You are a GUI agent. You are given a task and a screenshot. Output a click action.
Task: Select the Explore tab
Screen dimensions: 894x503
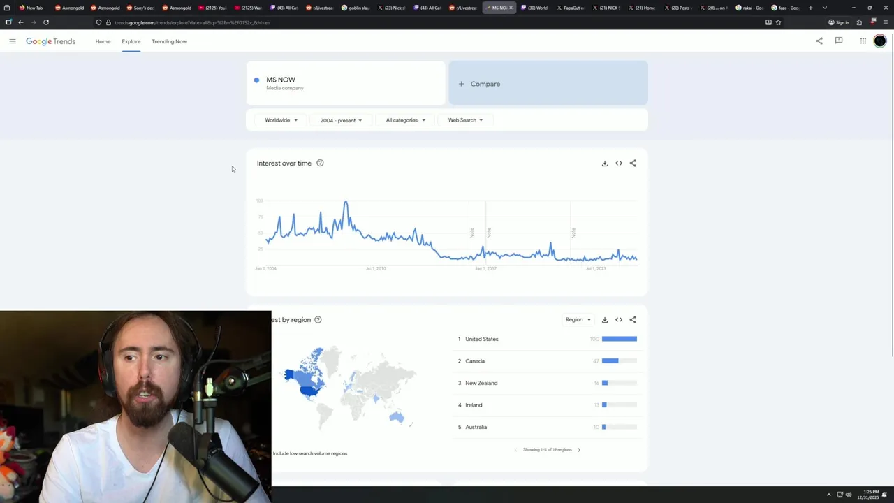(x=131, y=41)
